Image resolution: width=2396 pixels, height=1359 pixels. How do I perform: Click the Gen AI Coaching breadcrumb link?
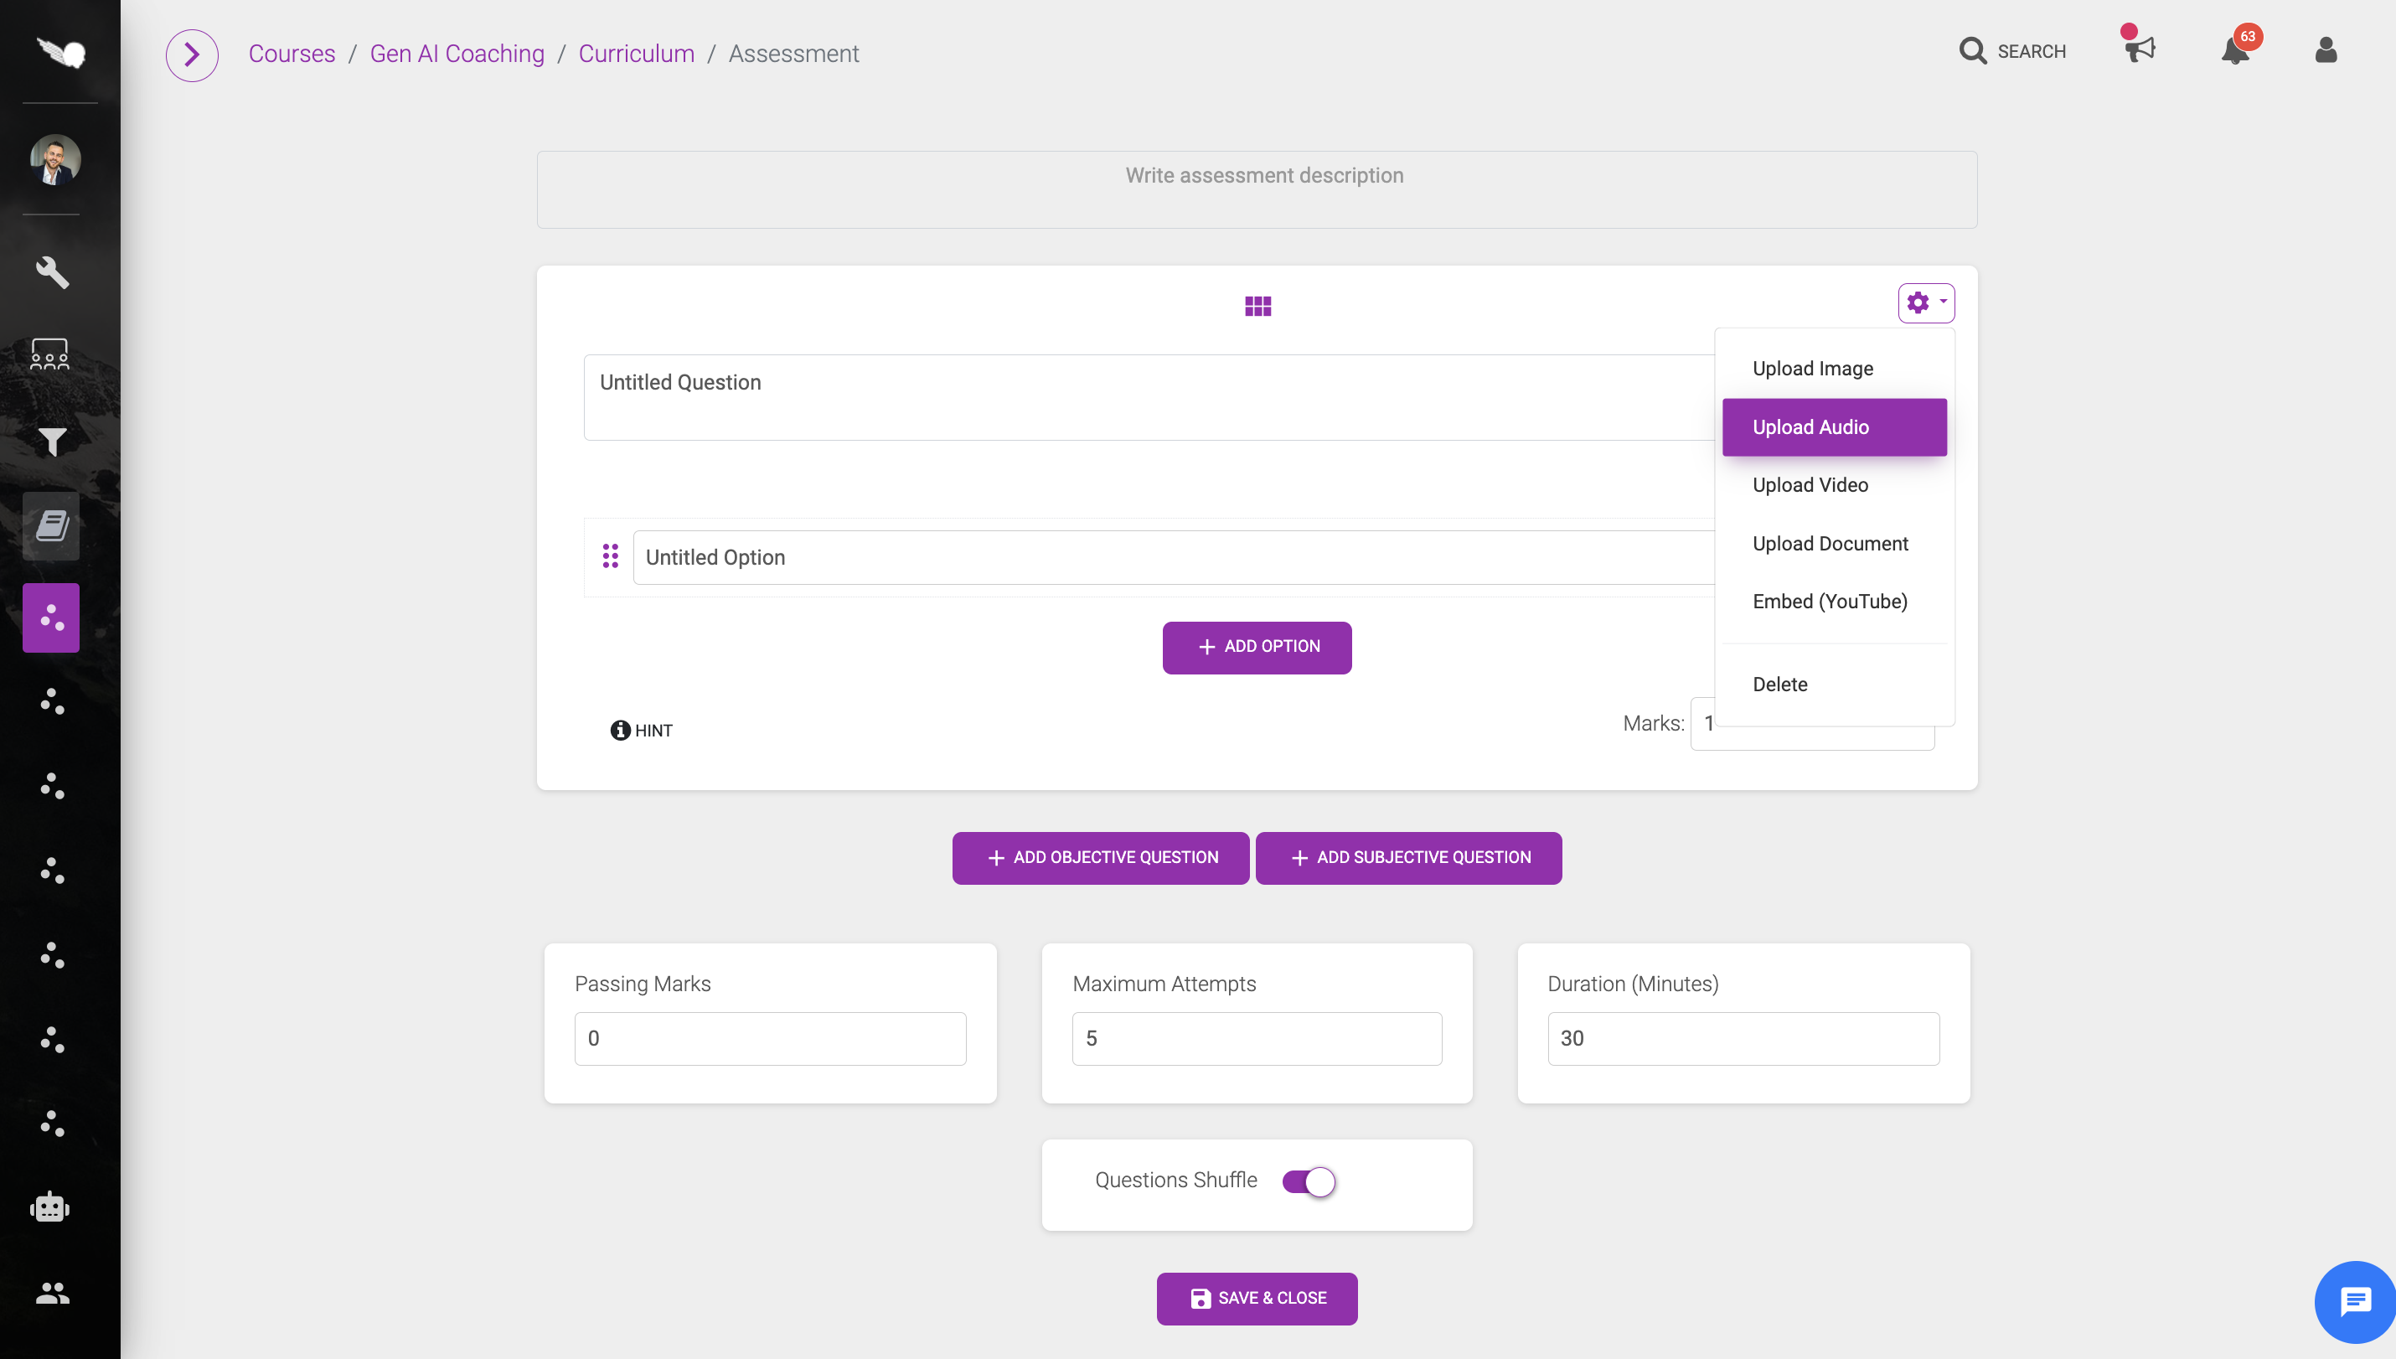pos(457,53)
